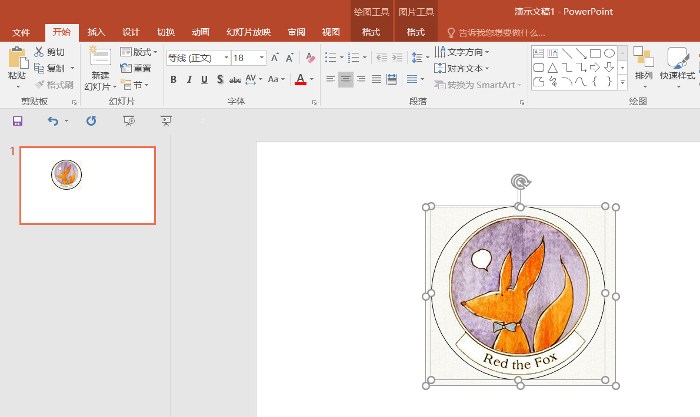Screen dimensions: 700x417
Task: Click the redo/repeat icon
Action: [x=91, y=121]
